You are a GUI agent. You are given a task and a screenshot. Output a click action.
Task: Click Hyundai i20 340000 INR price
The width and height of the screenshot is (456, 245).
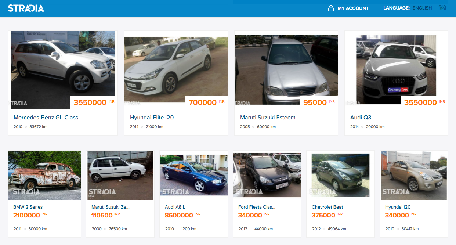pos(401,215)
